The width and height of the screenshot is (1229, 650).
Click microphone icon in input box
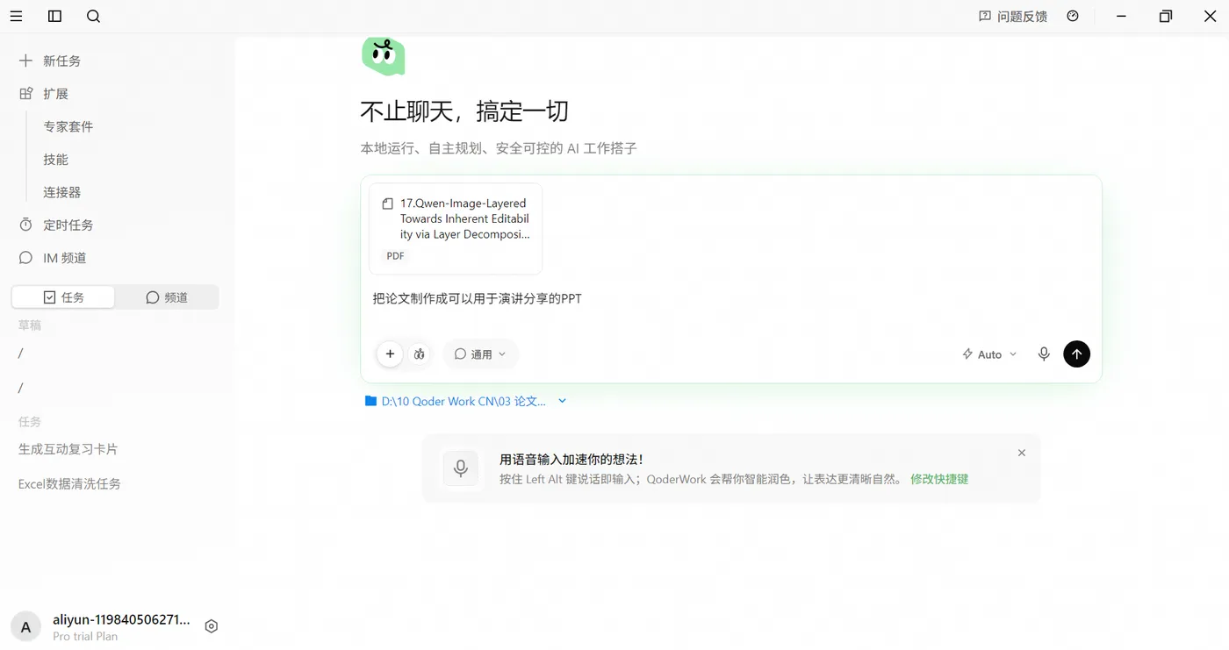click(1044, 354)
